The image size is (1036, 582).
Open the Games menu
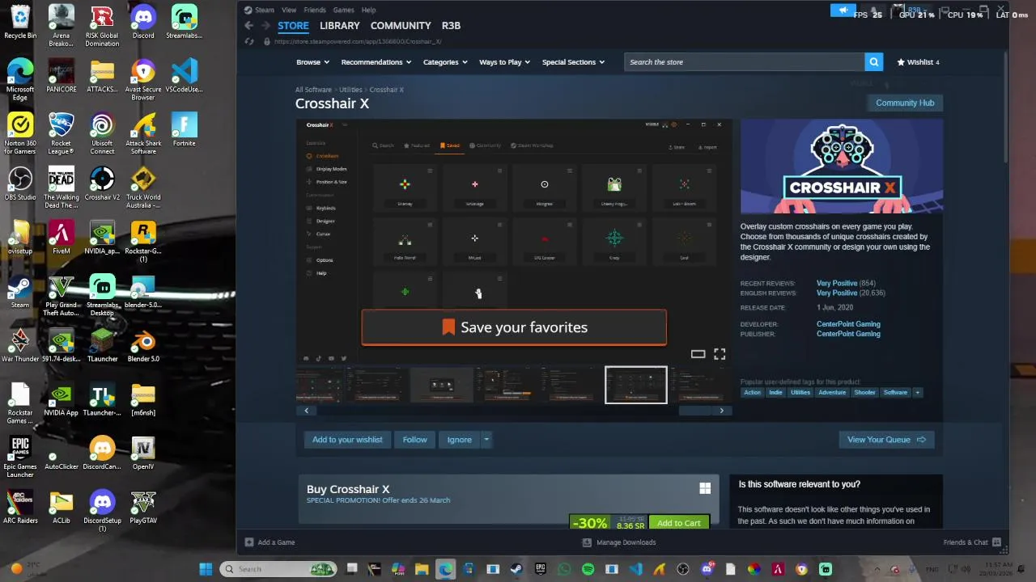[x=343, y=10]
